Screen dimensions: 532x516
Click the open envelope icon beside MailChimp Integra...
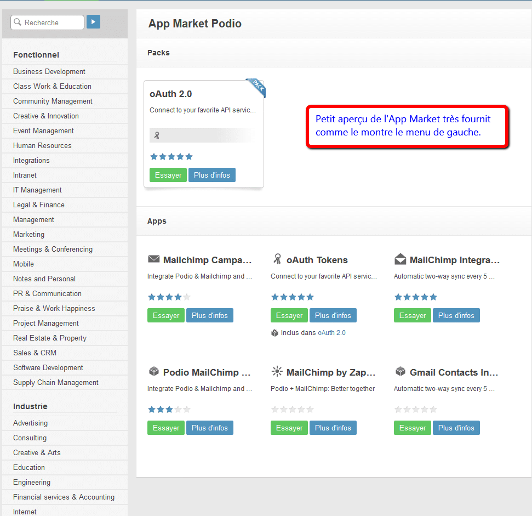(x=401, y=259)
